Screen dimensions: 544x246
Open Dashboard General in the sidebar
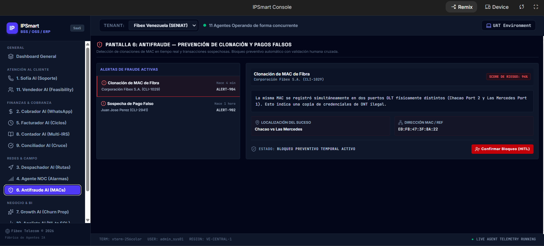click(x=43, y=56)
